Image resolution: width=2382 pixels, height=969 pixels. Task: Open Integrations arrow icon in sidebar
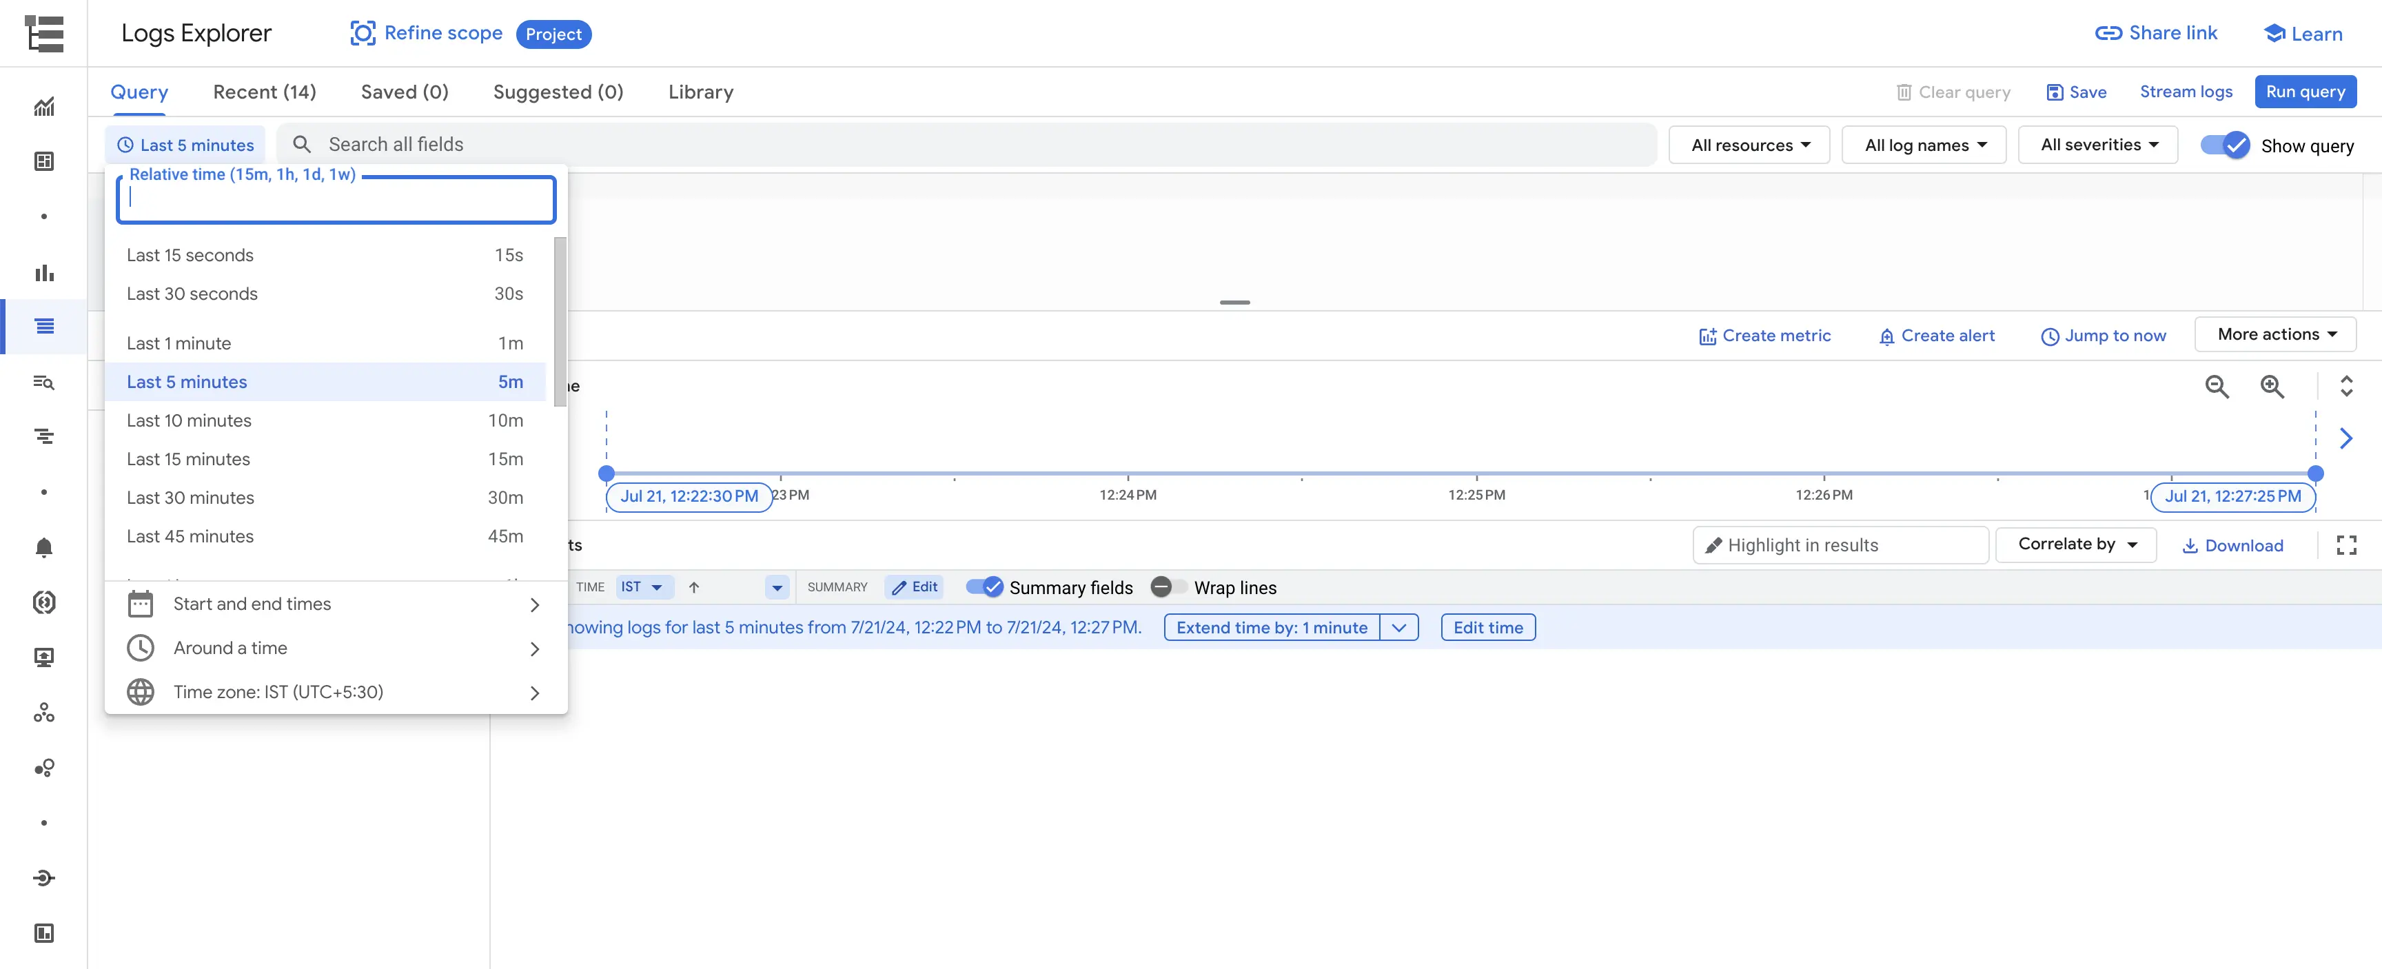coord(43,879)
